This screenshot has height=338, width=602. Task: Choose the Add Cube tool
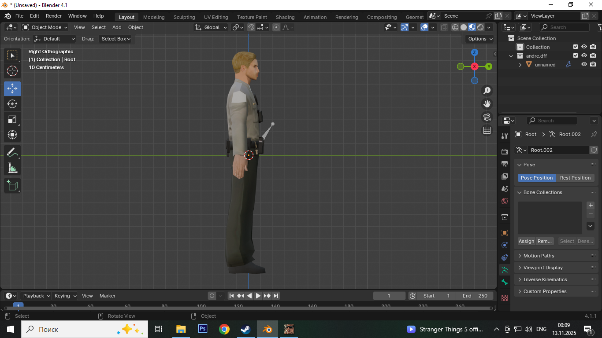point(12,185)
